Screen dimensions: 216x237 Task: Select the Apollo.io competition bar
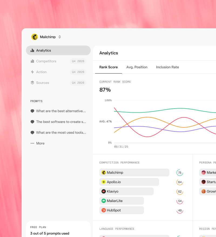point(129,182)
